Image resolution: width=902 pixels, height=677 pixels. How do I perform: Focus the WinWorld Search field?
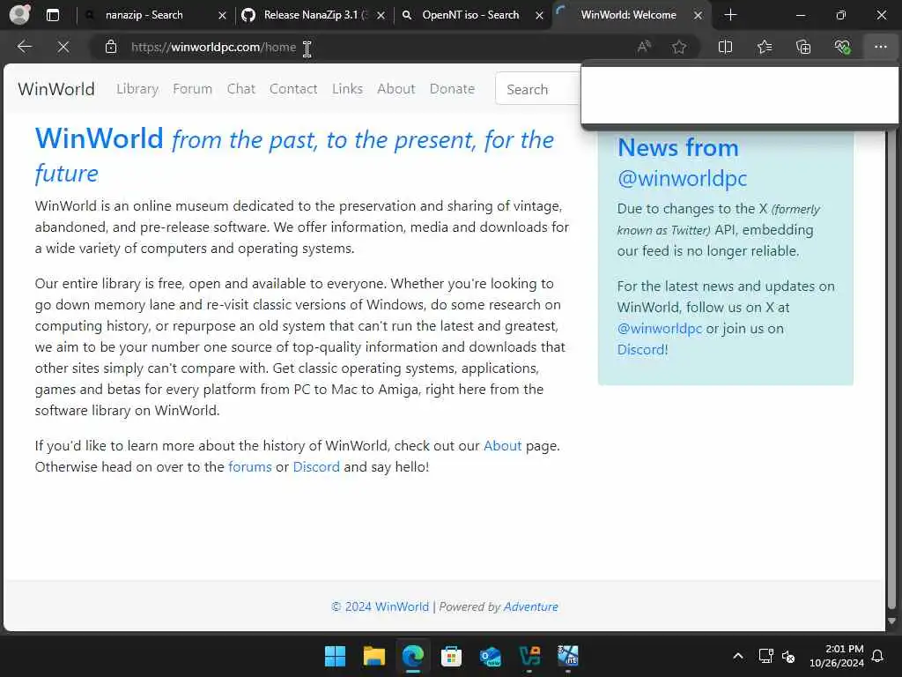click(538, 89)
